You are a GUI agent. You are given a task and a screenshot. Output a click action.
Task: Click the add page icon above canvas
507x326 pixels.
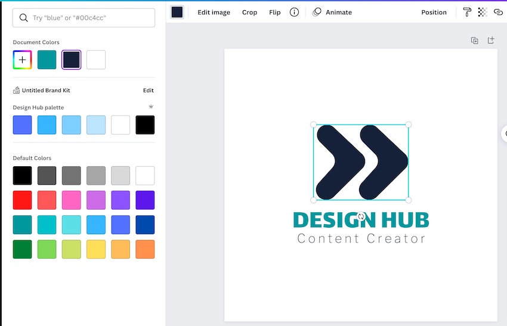pos(491,40)
